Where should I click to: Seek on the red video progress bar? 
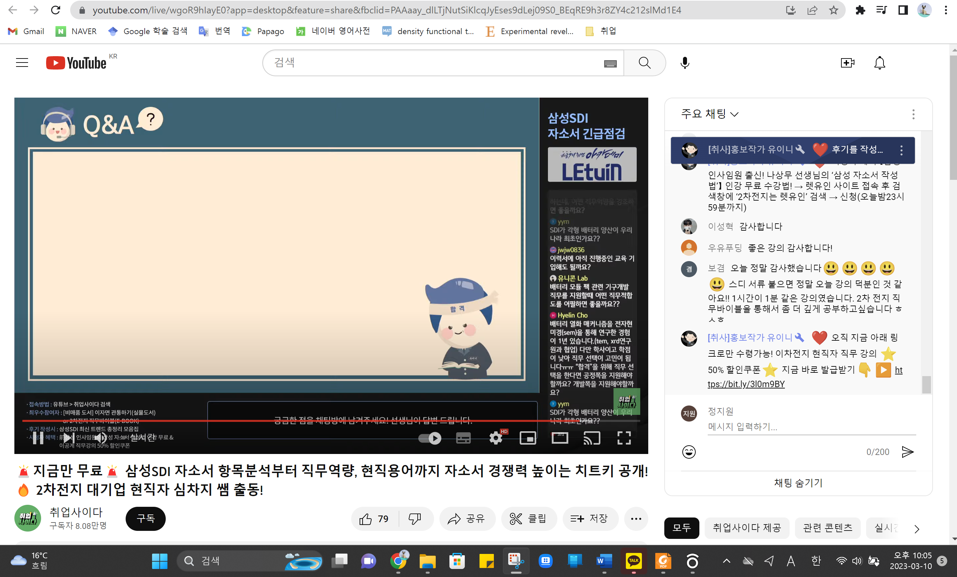coord(331,421)
